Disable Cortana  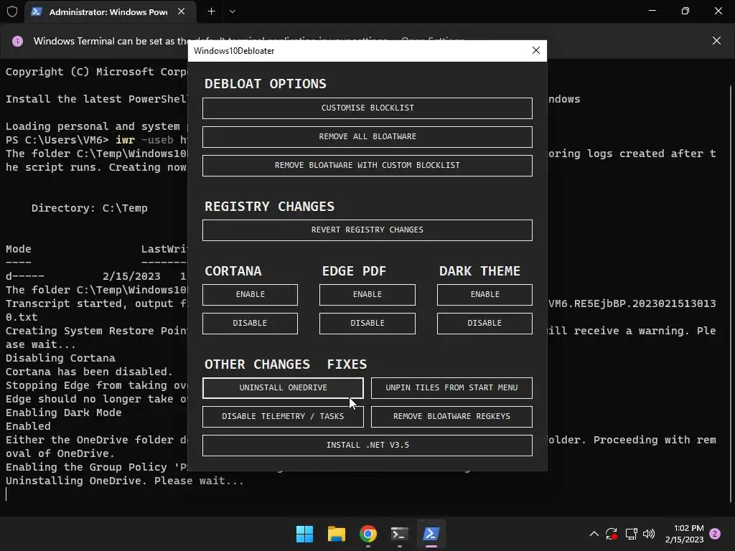pos(250,323)
